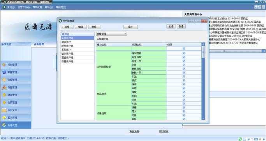Toggle 检查一条 permission checkbox

(184, 61)
